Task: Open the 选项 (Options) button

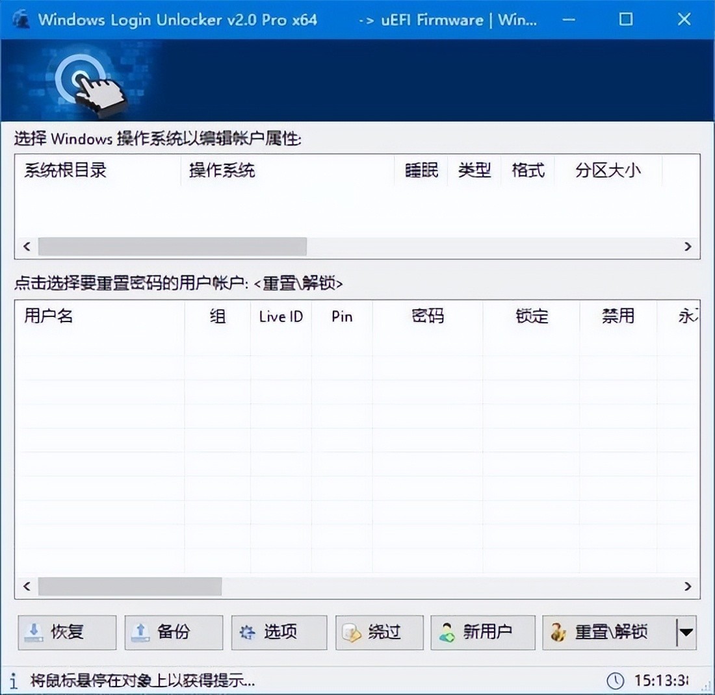Action: click(279, 632)
